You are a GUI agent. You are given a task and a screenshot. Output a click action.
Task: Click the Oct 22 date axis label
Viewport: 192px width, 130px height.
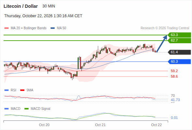click(x=157, y=125)
